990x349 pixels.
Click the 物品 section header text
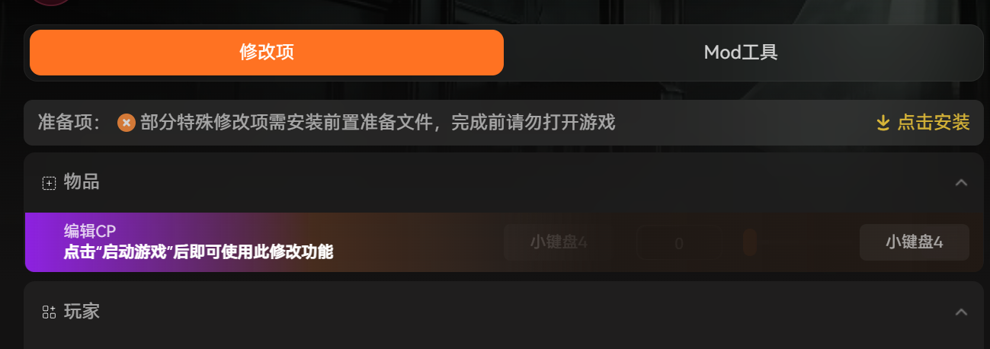pyautogui.click(x=82, y=182)
